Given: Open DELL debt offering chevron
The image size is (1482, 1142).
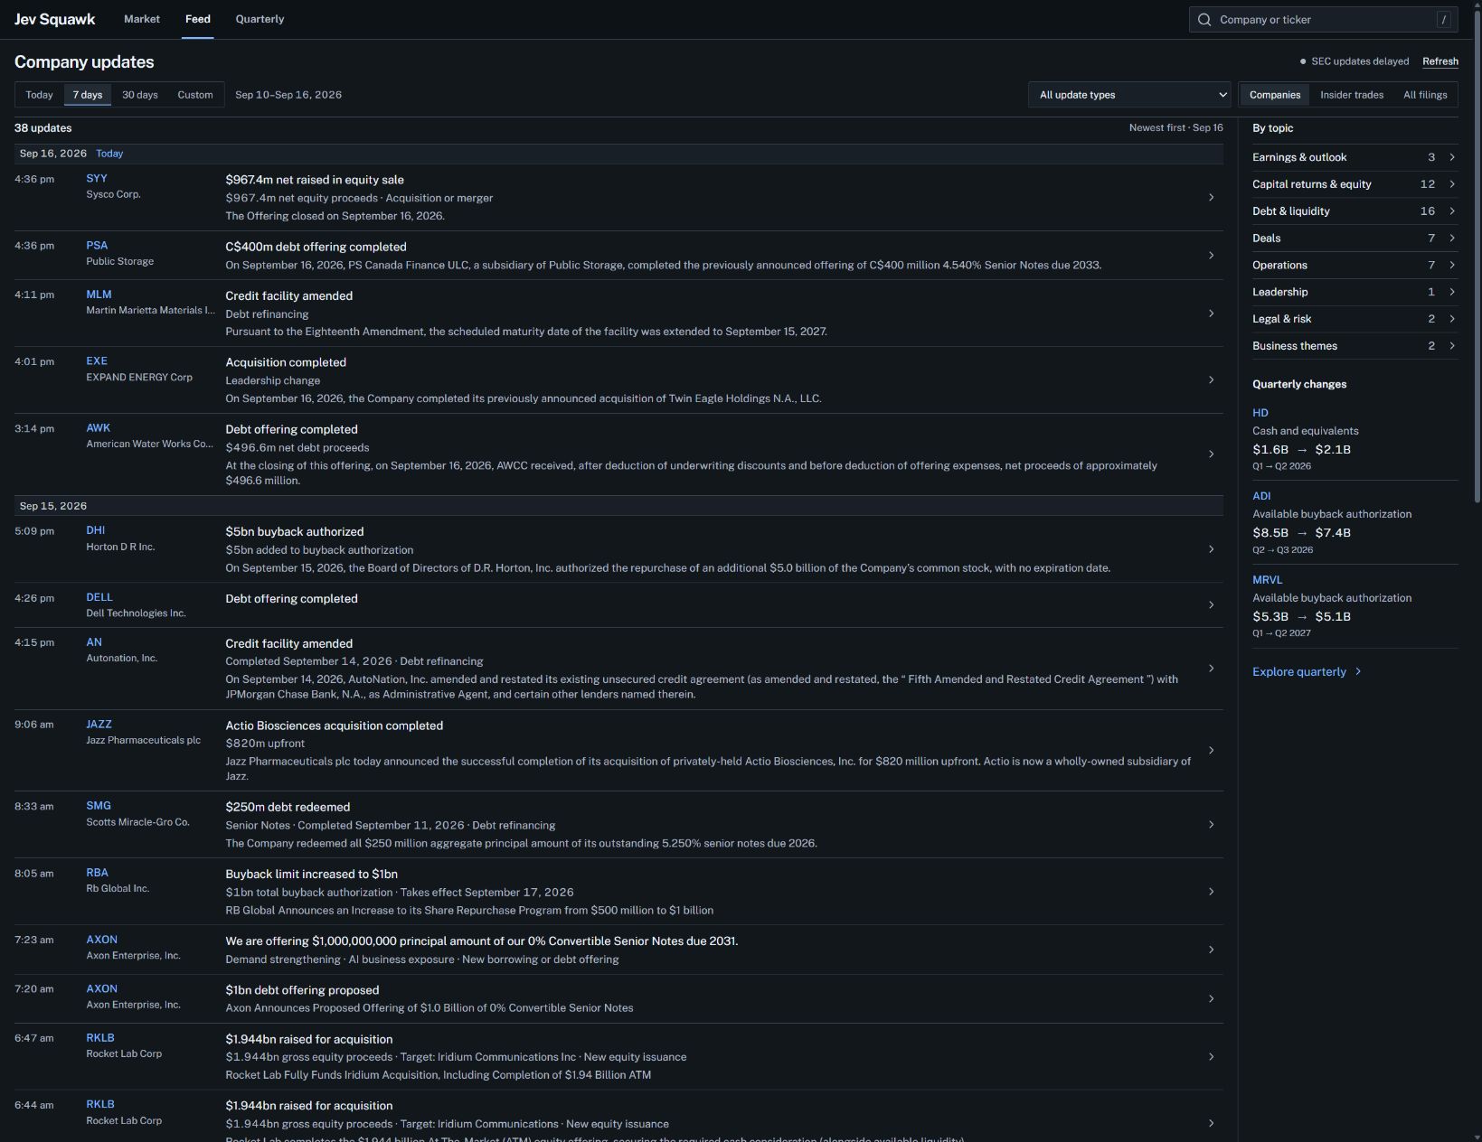Looking at the screenshot, I should (1211, 605).
